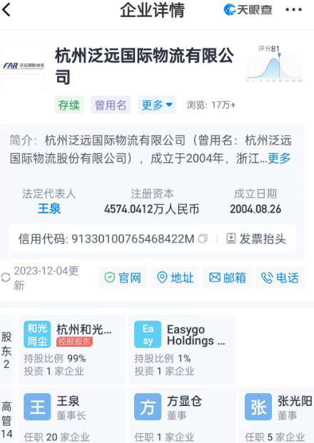Image resolution: width=314 pixels, height=443 pixels.
Task: Tap the 存续 status tag
Action: coord(69,105)
